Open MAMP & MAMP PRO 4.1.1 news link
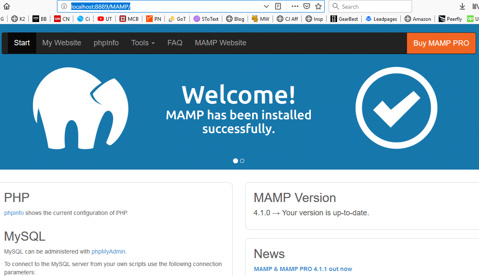 pos(303,269)
